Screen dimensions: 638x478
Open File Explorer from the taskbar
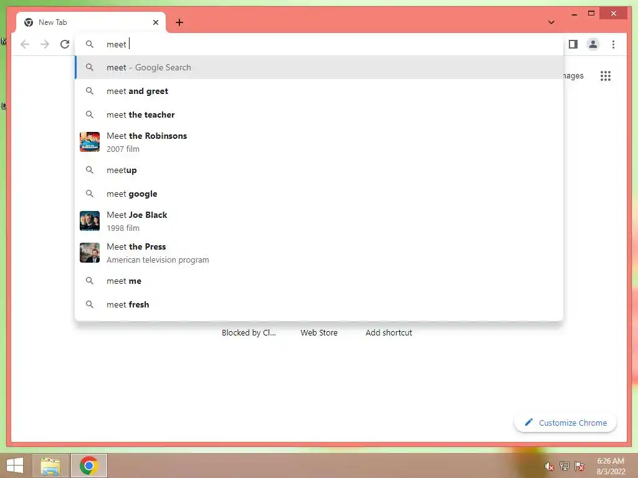(x=50, y=466)
